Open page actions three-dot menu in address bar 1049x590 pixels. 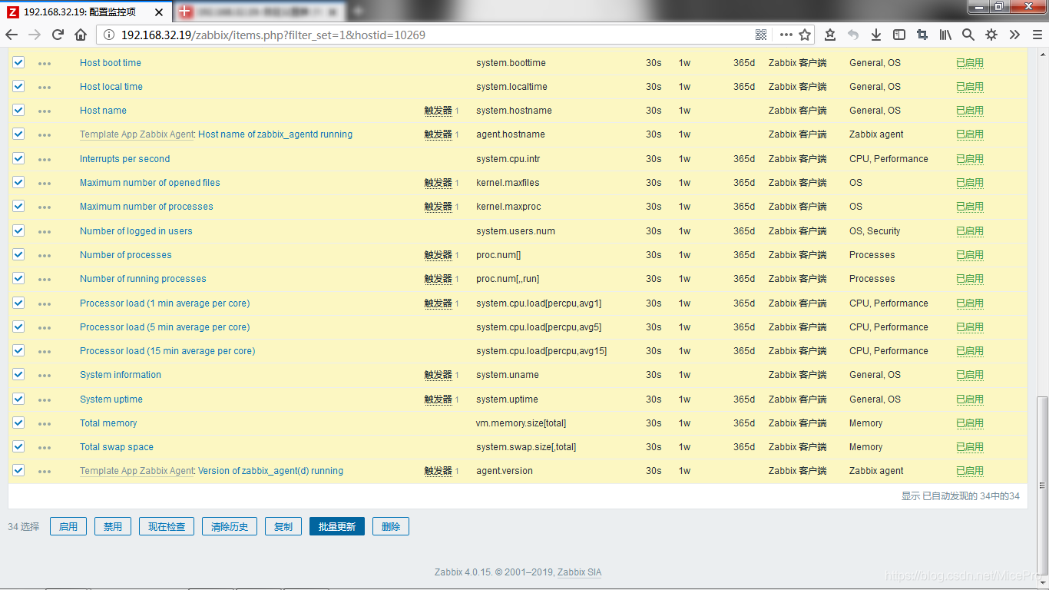(x=786, y=35)
